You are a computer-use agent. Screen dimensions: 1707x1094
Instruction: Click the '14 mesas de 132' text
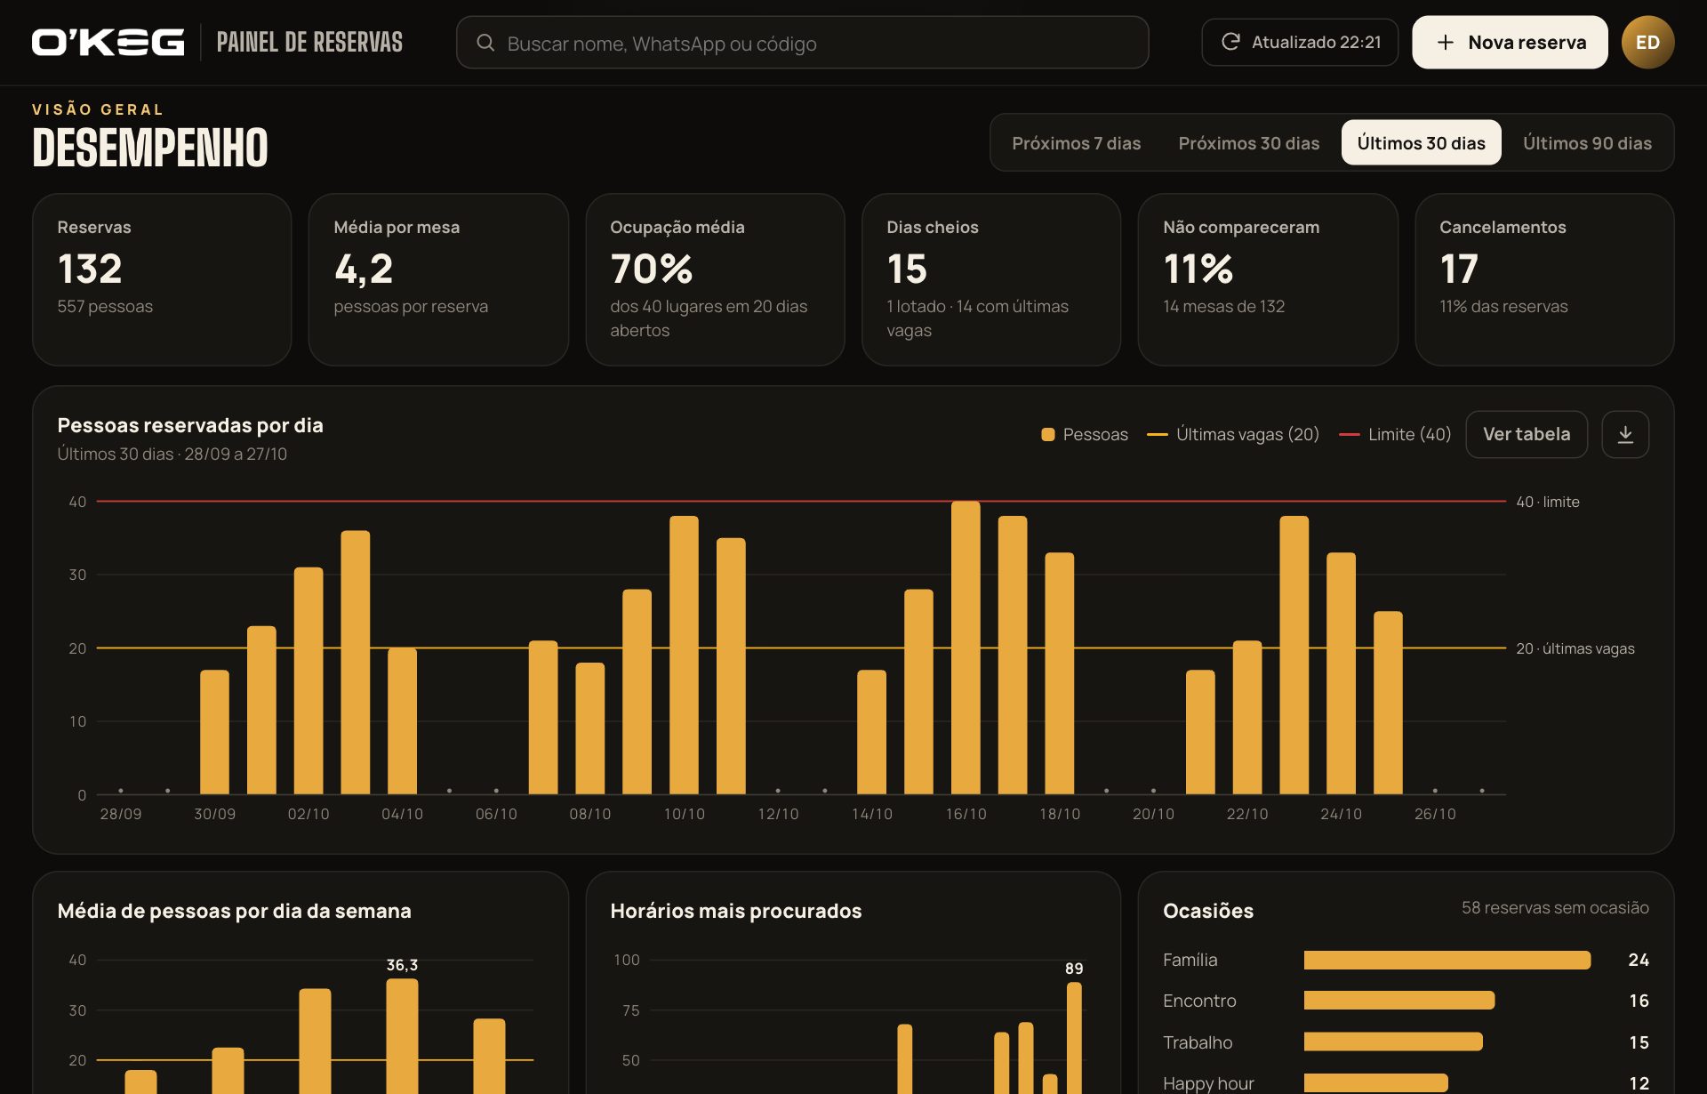pyautogui.click(x=1223, y=306)
